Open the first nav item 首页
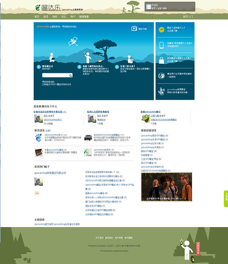Image resolution: width=228 pixels, height=264 pixels. 37,16
